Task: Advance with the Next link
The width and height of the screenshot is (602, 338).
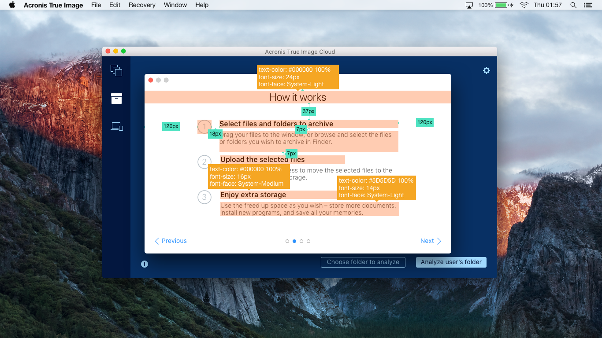Action: point(431,241)
